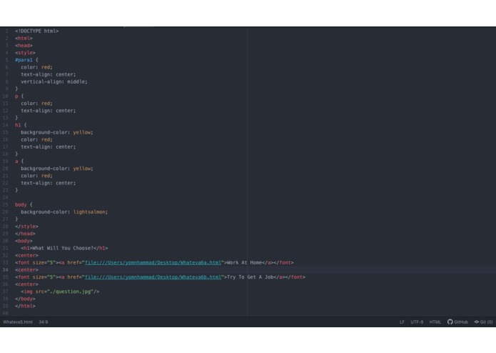Viewport: 496px width, 353px height.
Task: Click gutter line number 25
Action: tap(6, 205)
